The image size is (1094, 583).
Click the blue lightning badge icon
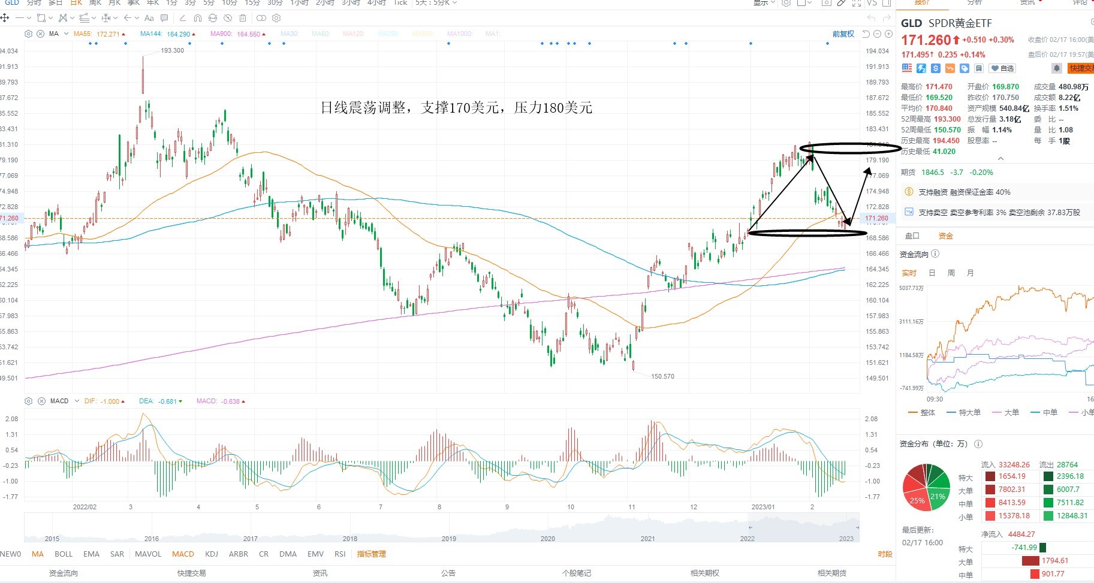(921, 68)
